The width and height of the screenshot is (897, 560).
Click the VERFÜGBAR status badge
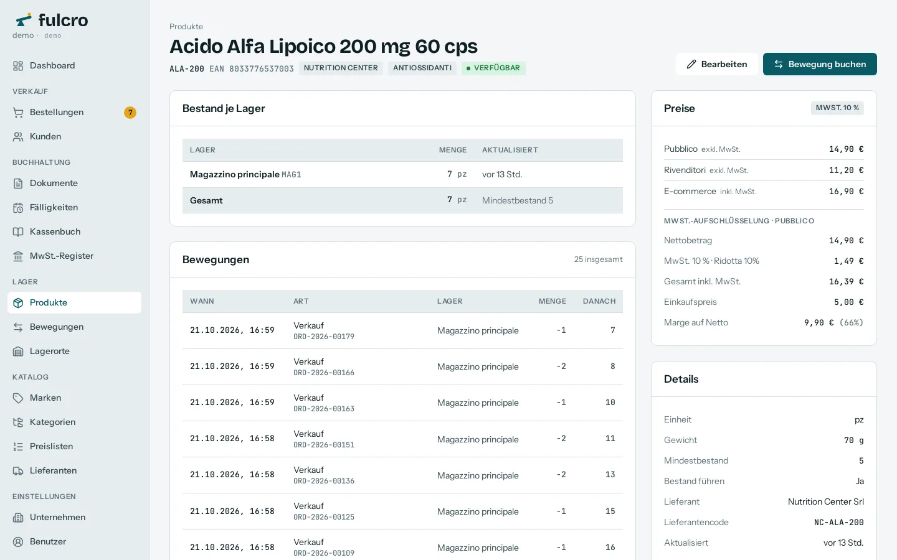pyautogui.click(x=493, y=68)
